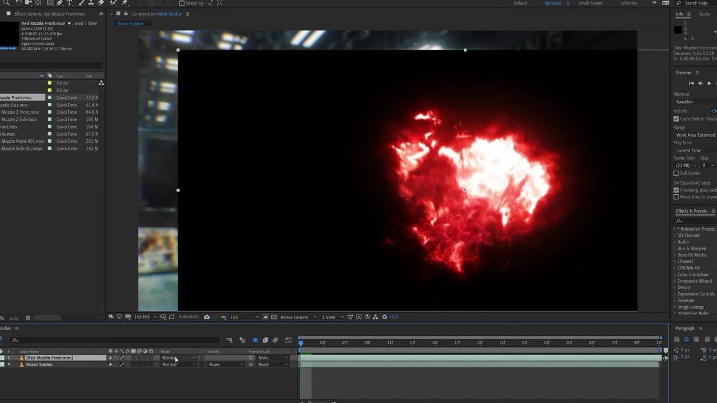Enable Full Screen preview checkbox
The height and width of the screenshot is (403, 717).
[x=676, y=173]
